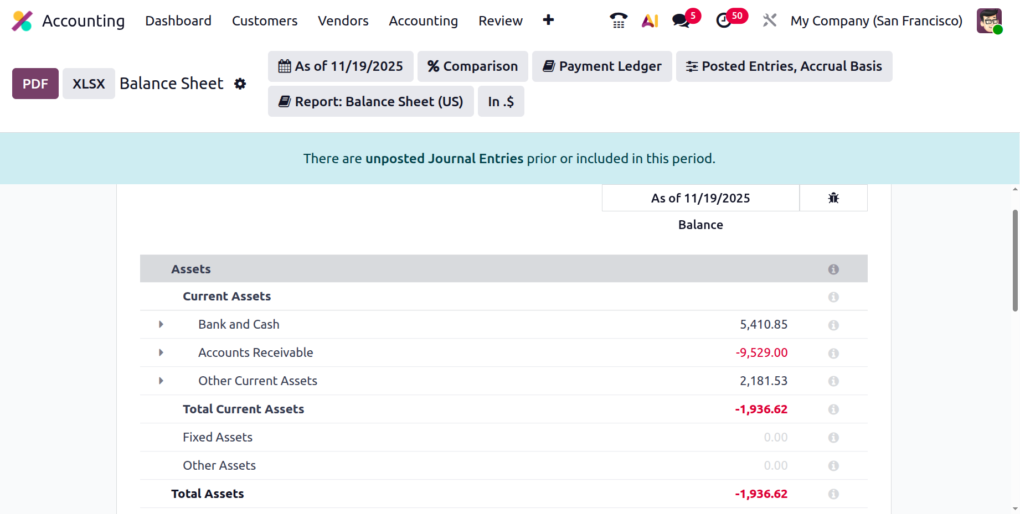Click the plus icon in navbar

(548, 20)
